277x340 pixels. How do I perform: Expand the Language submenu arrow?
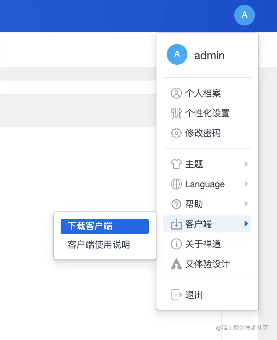click(x=246, y=184)
